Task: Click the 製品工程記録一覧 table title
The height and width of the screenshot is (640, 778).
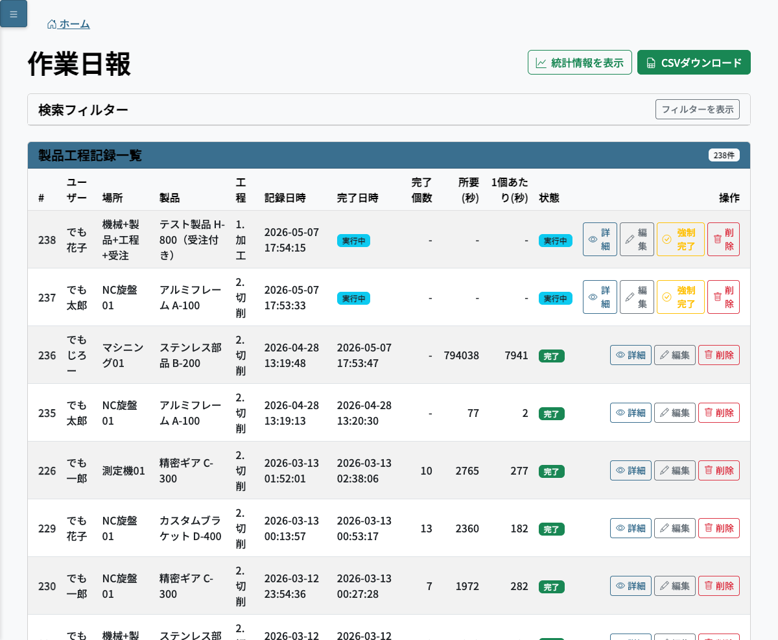Action: coord(90,155)
